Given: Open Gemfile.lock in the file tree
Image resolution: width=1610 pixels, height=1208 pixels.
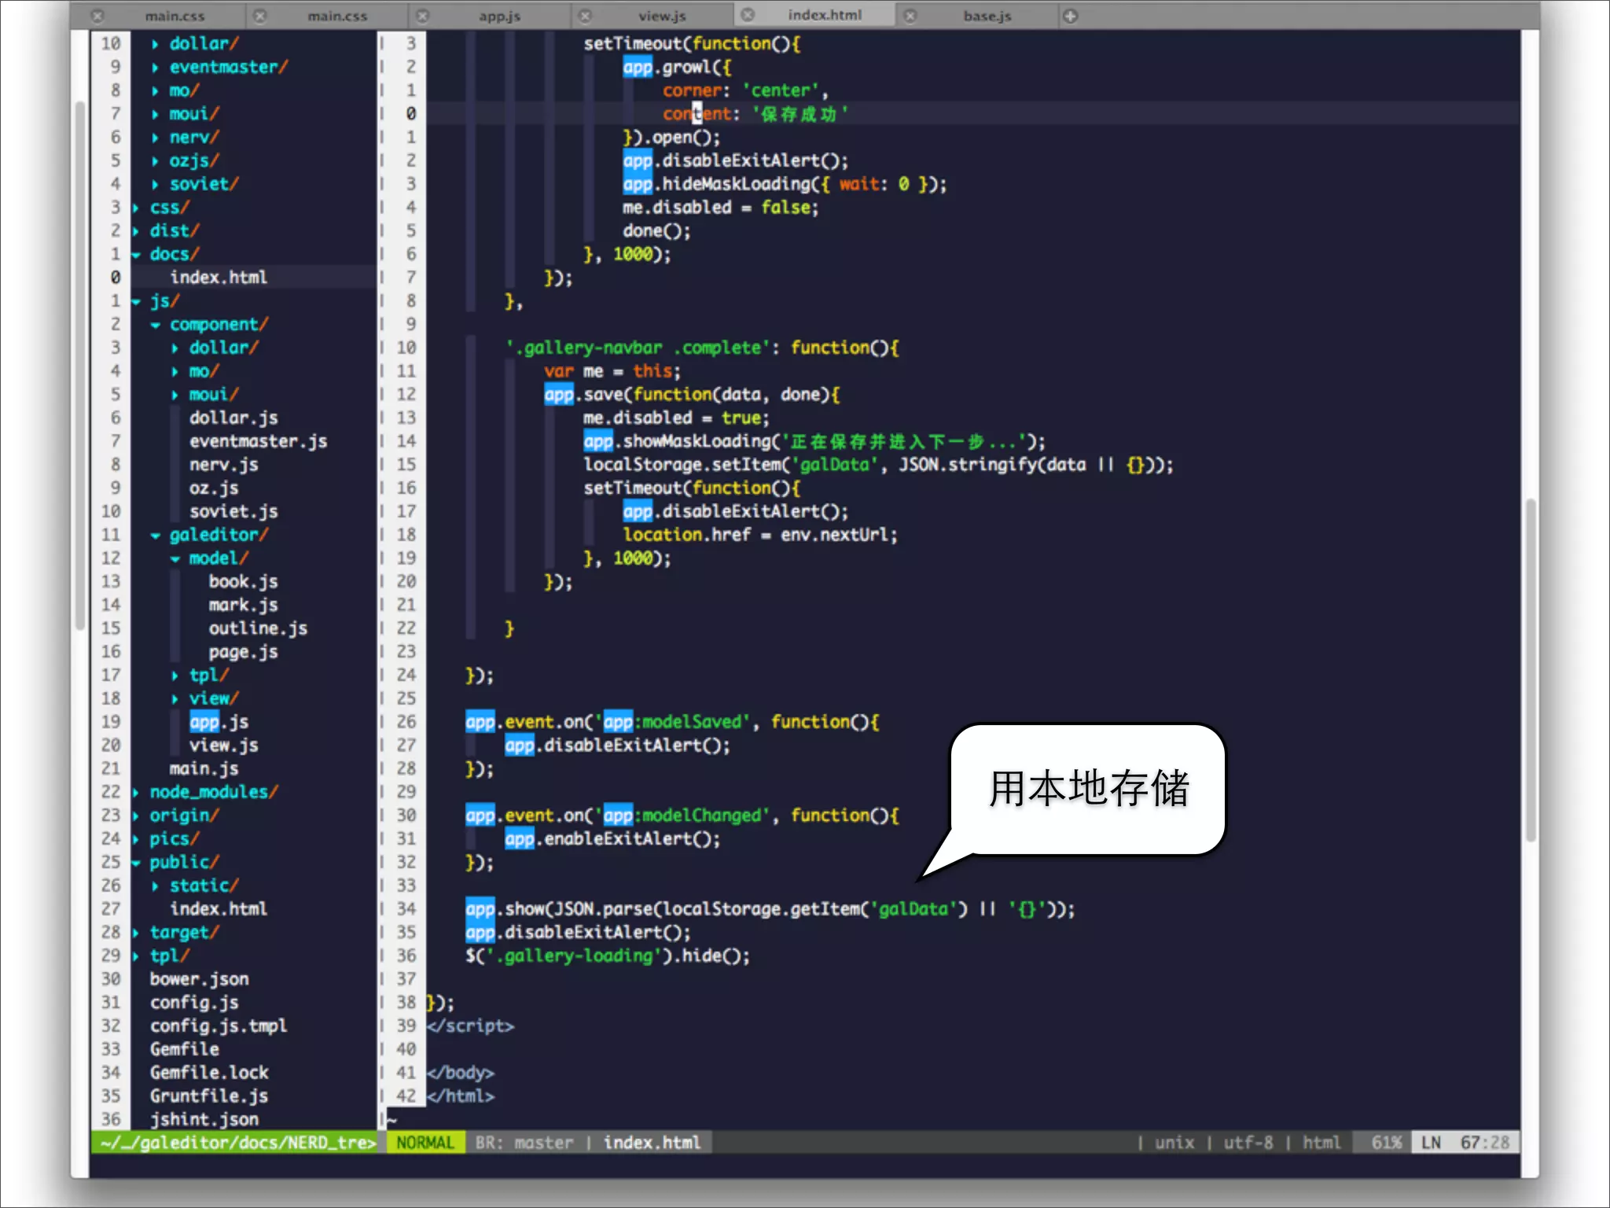Looking at the screenshot, I should (209, 1074).
